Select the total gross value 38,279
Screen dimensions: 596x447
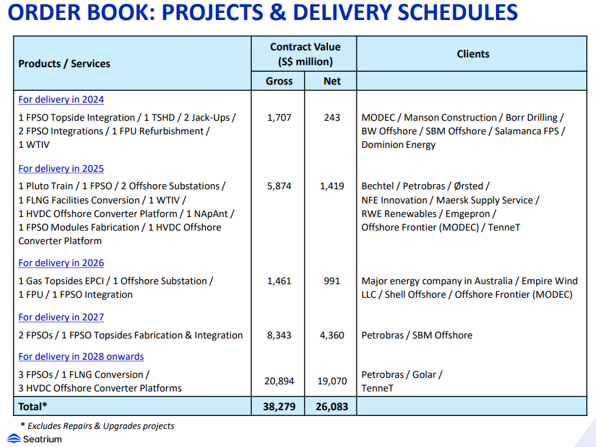click(279, 407)
